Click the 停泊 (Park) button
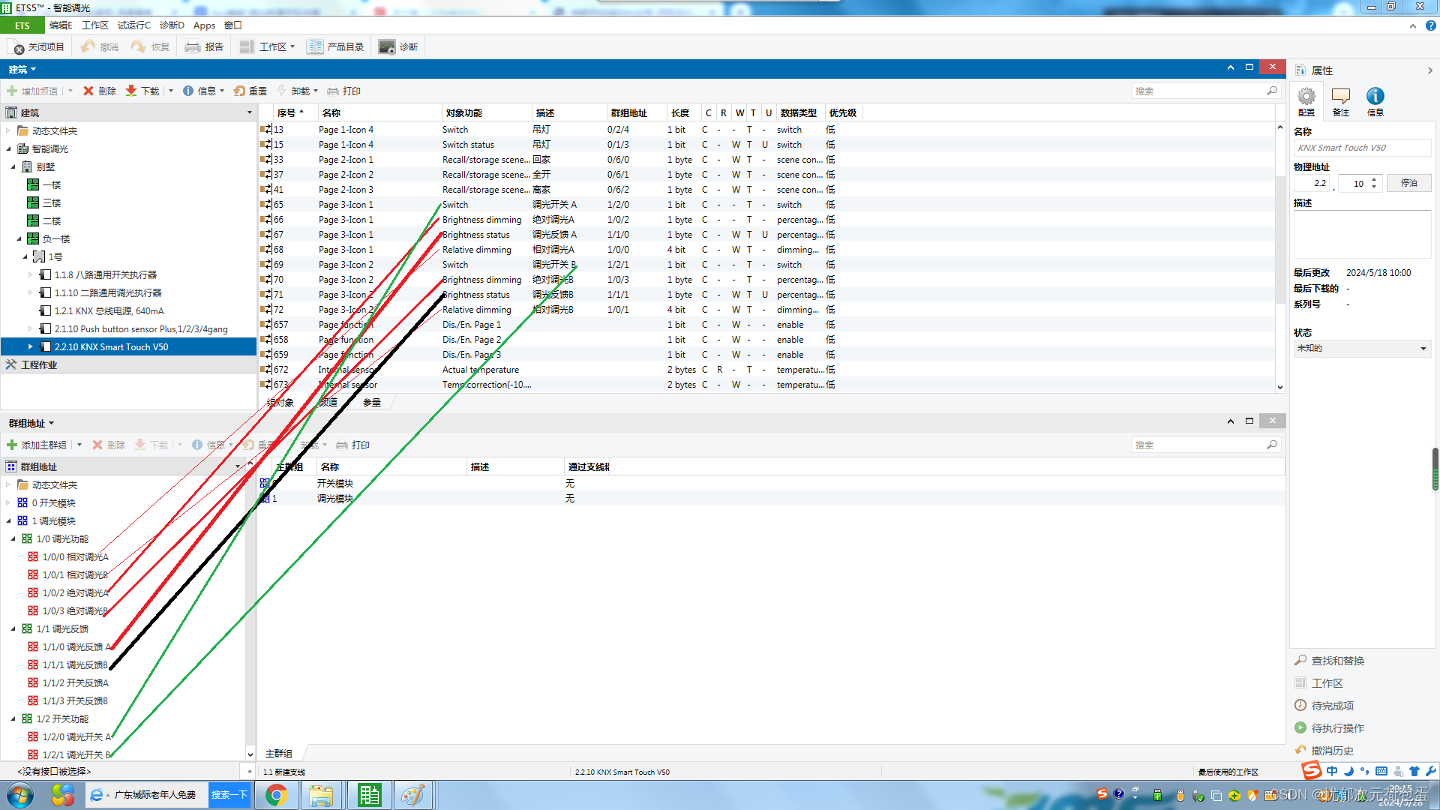The image size is (1440, 810). [1408, 183]
